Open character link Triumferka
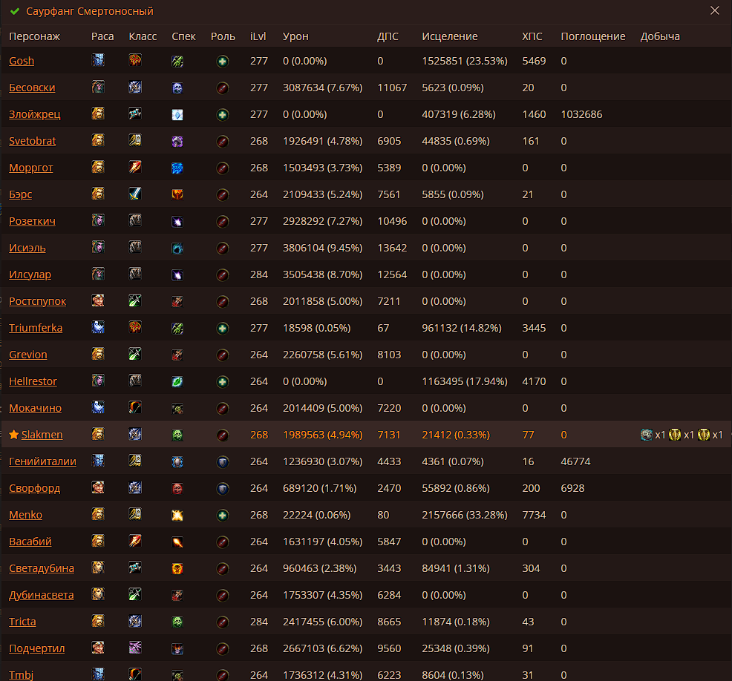 tap(36, 328)
